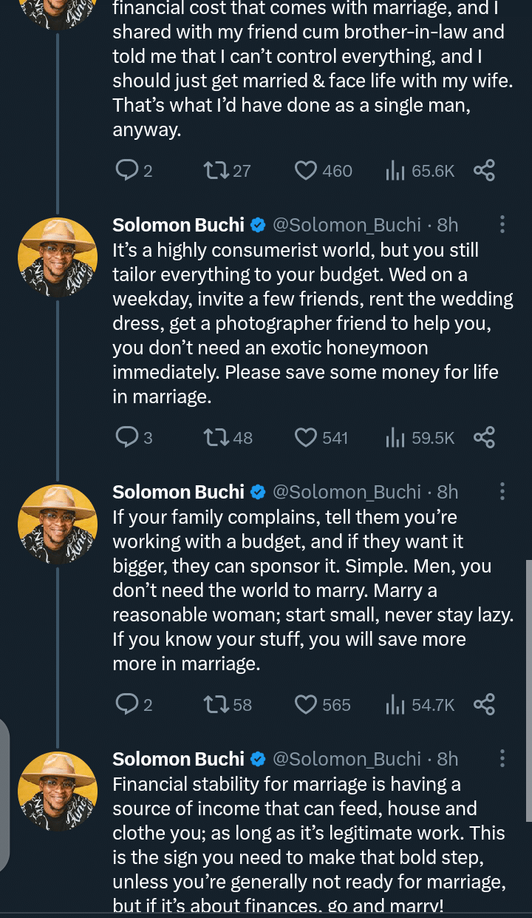Reply to the 'family complains' tweet
The image size is (532, 918).
click(x=127, y=705)
